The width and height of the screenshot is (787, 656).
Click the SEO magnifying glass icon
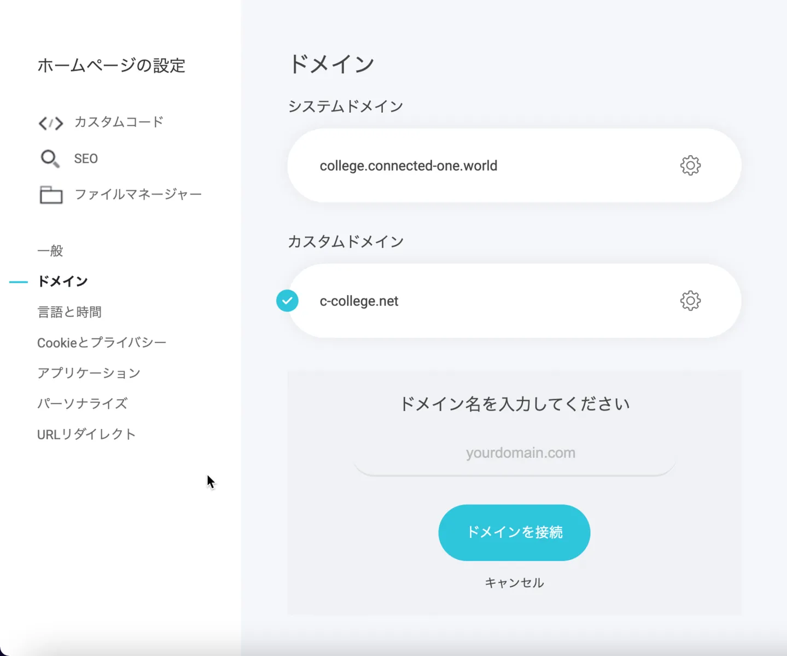(x=50, y=159)
